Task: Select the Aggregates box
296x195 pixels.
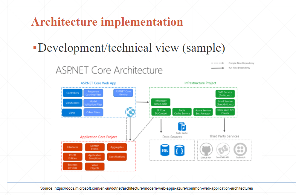Action: [117, 147]
